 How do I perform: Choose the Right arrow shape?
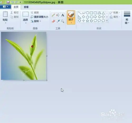point(95,17)
